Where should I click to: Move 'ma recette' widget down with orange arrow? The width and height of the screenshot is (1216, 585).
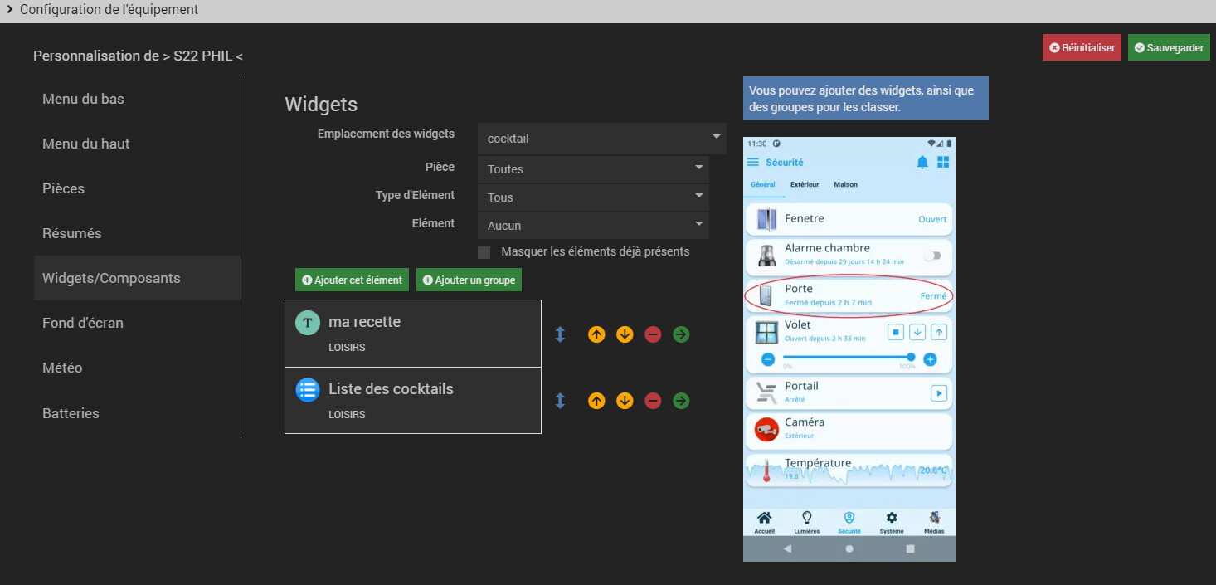tap(625, 334)
